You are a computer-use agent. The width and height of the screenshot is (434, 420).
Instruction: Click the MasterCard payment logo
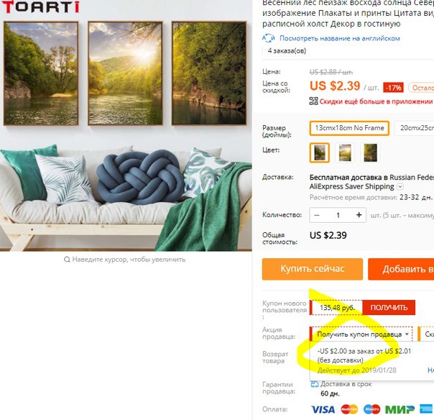click(349, 409)
